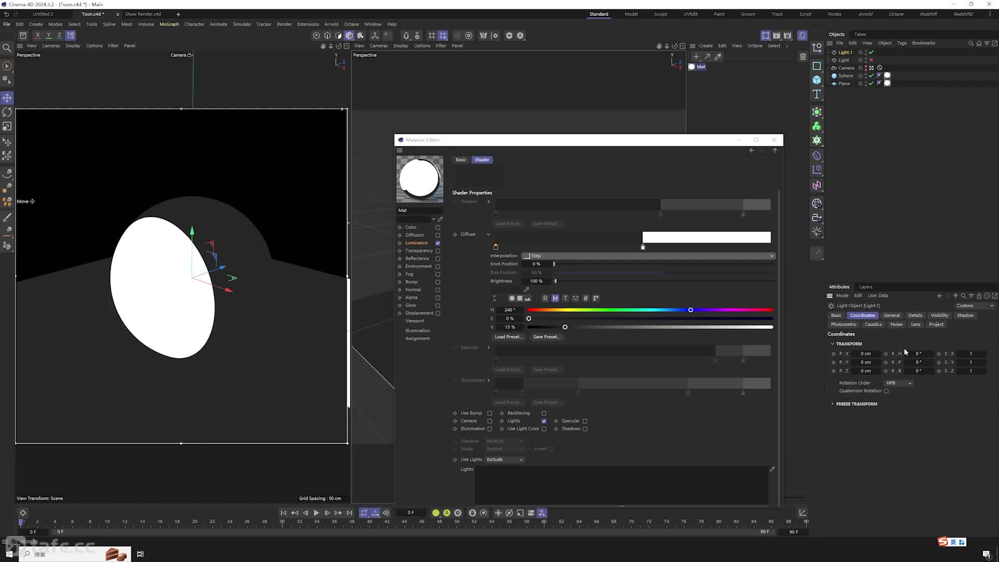Open the Render menu
The height and width of the screenshot is (562, 999).
(284, 24)
